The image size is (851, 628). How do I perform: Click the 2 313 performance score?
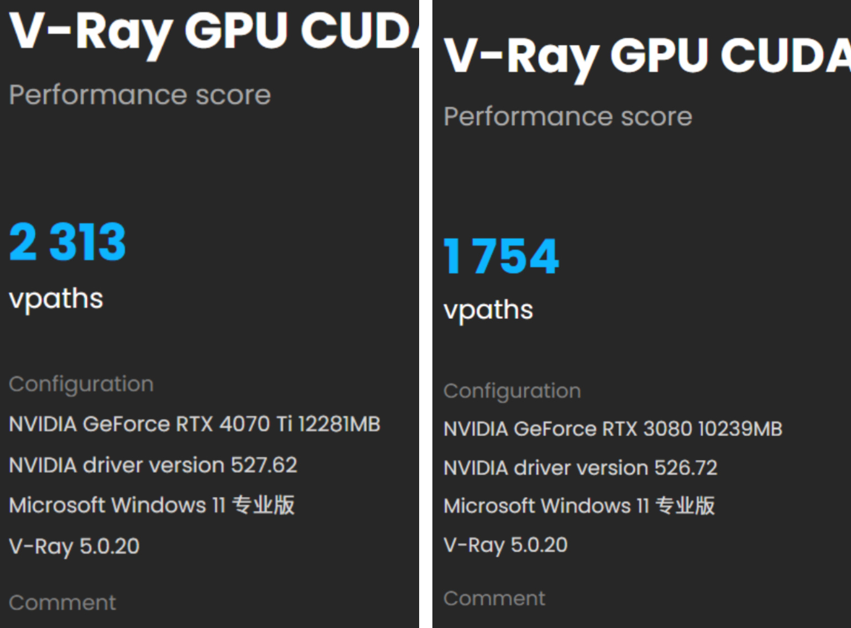pyautogui.click(x=68, y=242)
